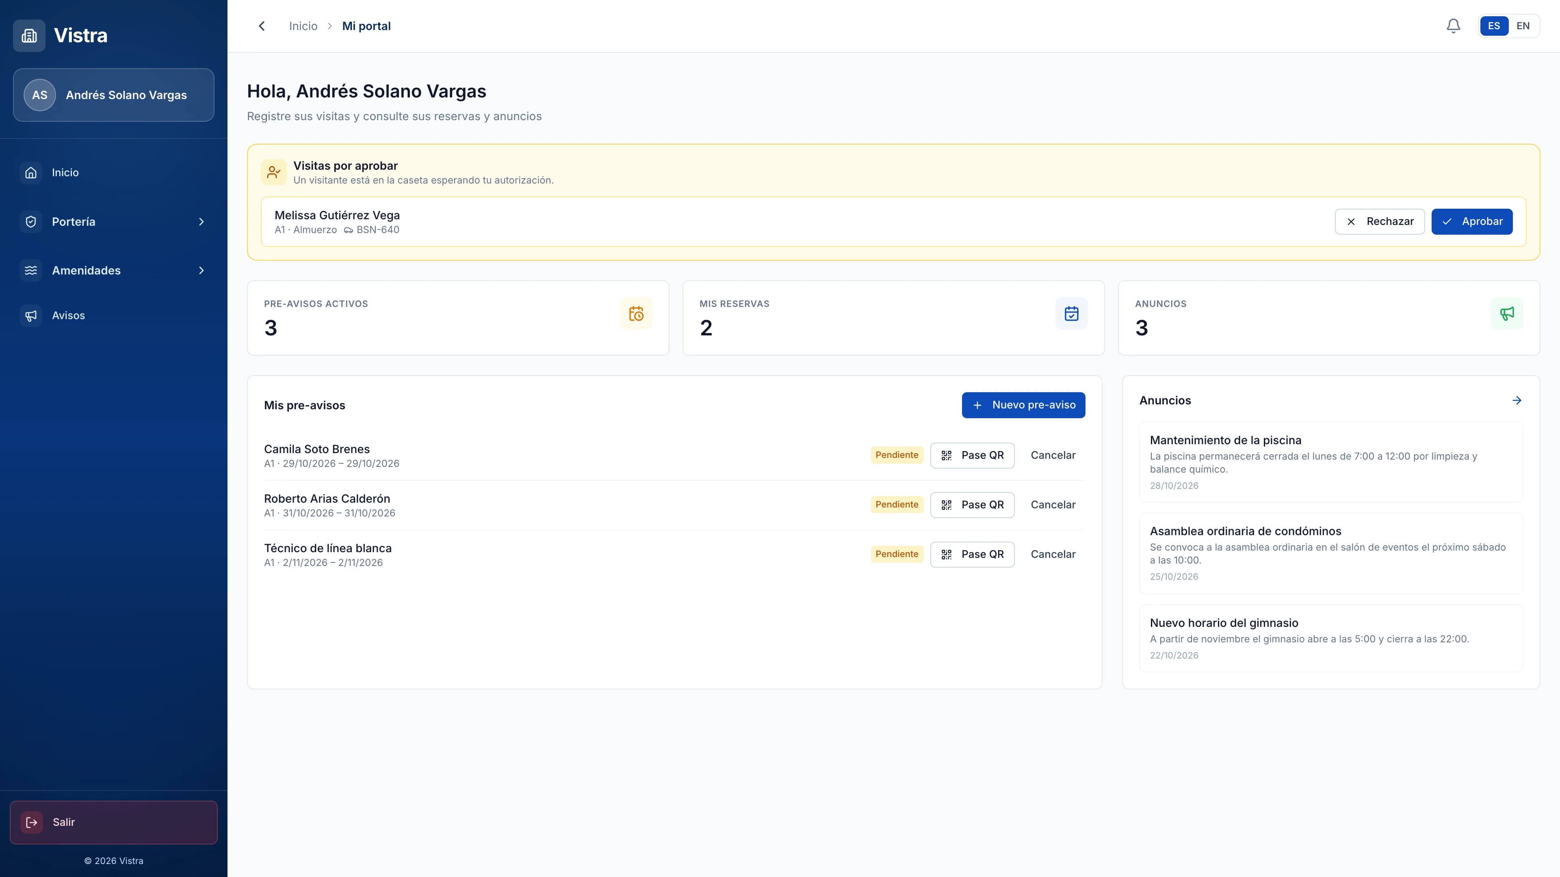Open all announcements via the arrow icon

coord(1517,400)
